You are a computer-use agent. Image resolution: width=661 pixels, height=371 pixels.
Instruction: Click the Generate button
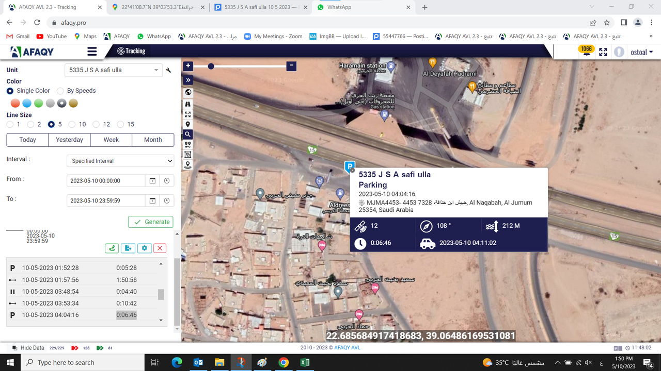(x=150, y=222)
